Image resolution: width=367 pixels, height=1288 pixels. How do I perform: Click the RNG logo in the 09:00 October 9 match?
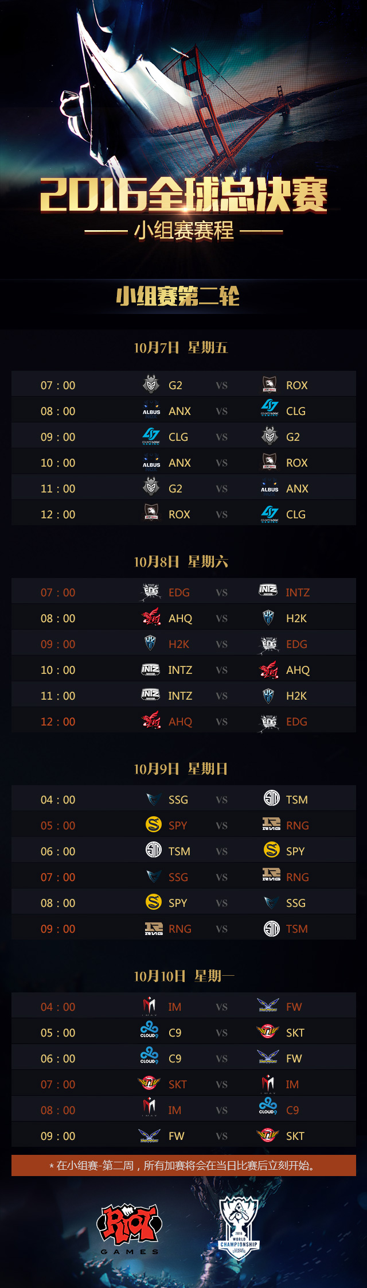154,929
